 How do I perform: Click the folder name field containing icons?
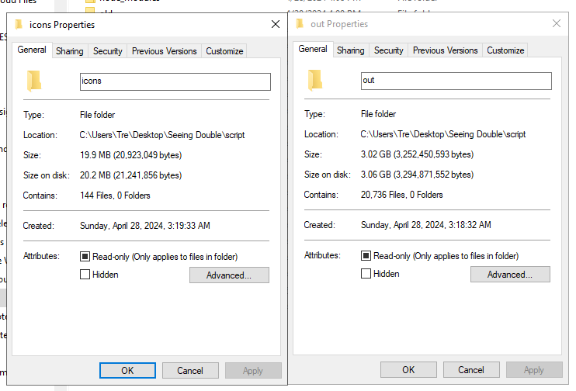tap(175, 81)
